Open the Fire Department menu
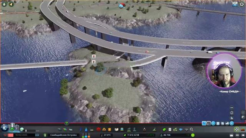 [x=104, y=130]
